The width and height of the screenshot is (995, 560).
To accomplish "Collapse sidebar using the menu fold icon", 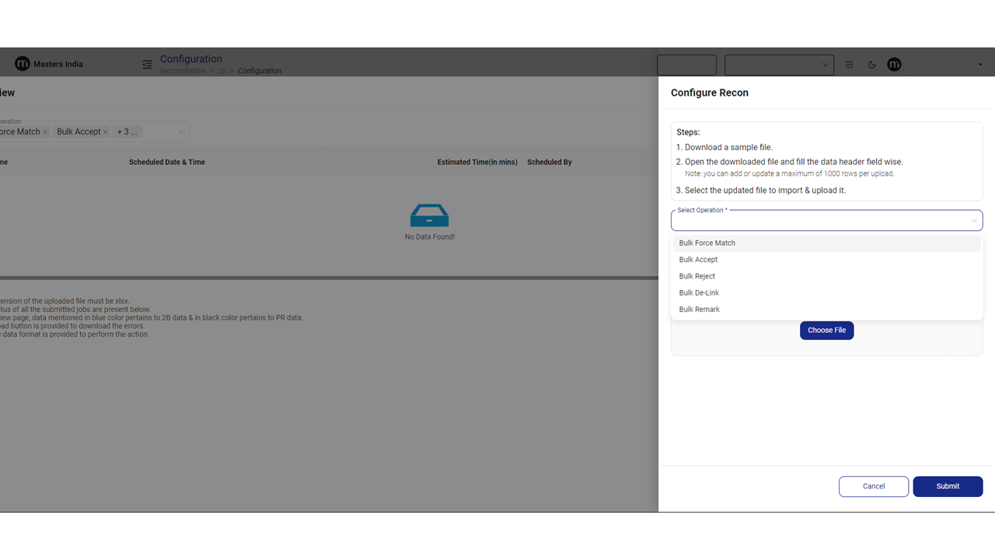I will pos(147,65).
